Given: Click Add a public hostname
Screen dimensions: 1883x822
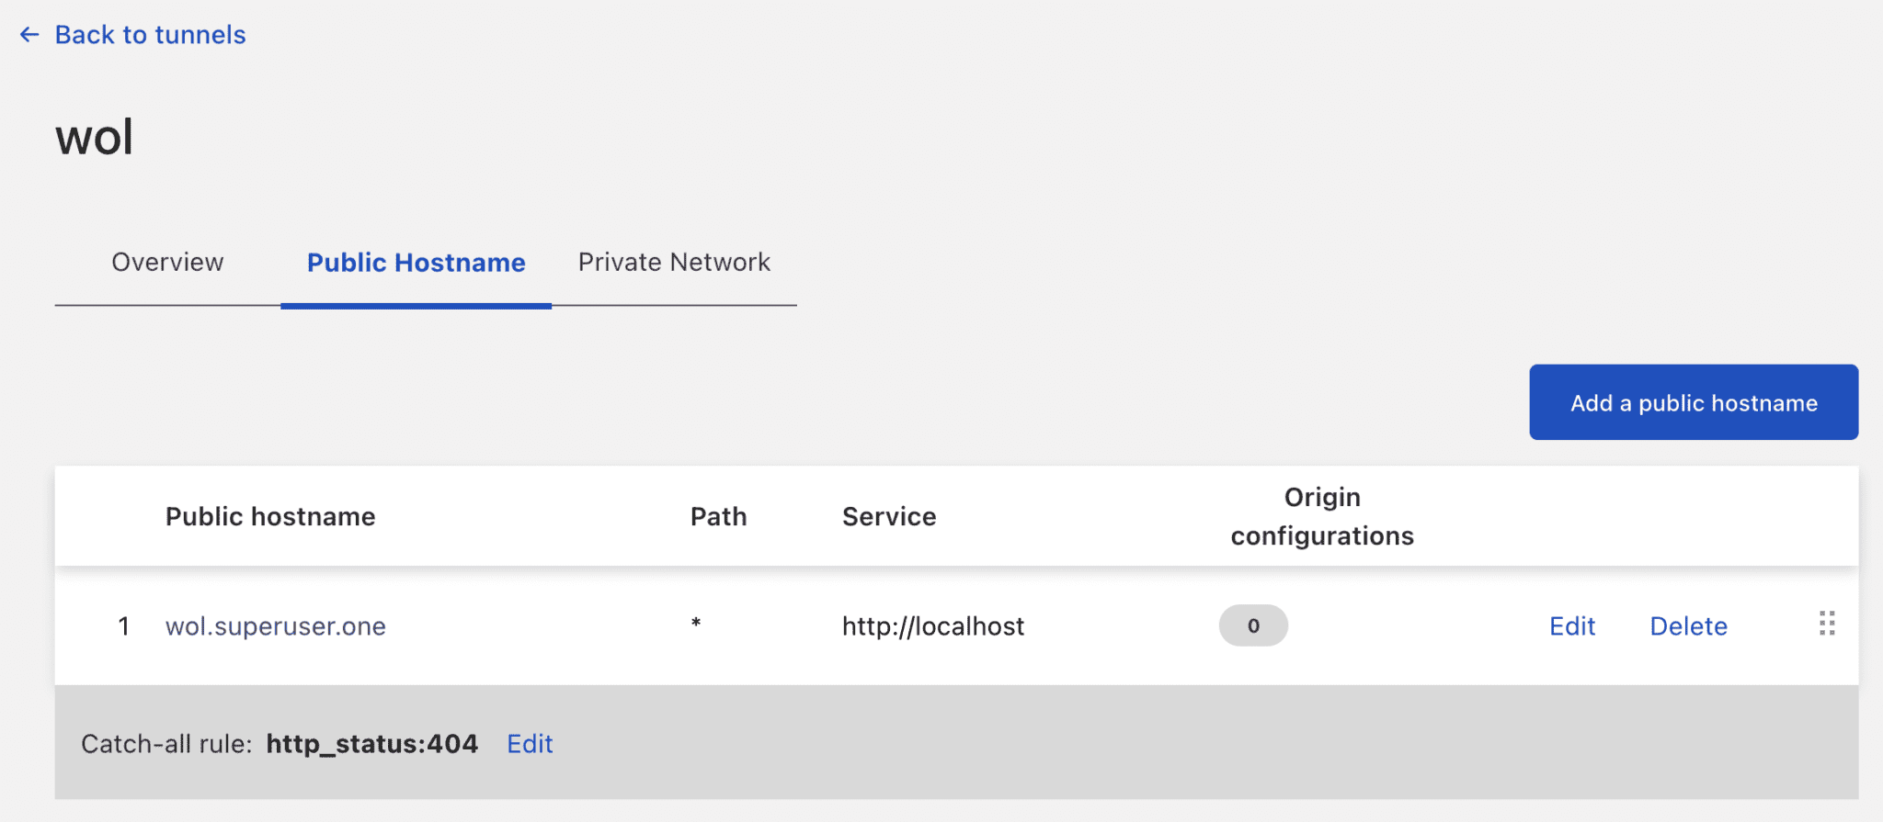Looking at the screenshot, I should [1693, 401].
